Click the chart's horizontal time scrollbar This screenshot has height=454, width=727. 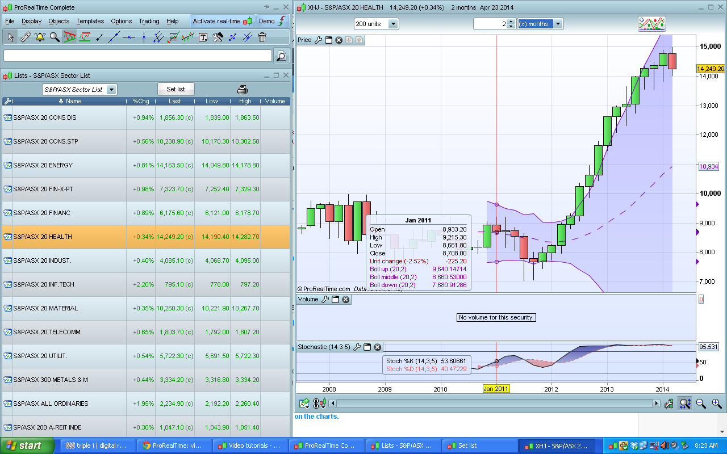point(493,403)
